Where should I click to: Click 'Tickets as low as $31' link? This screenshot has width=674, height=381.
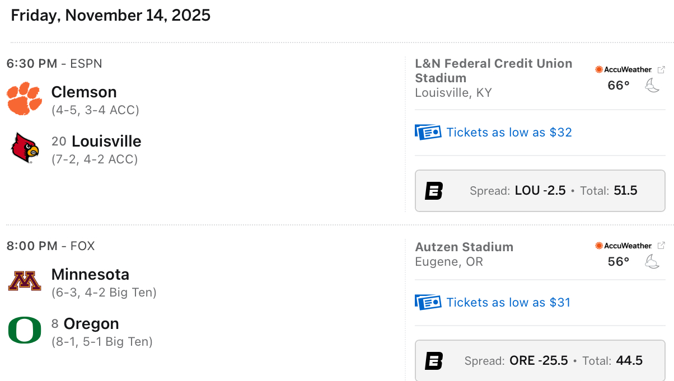[x=508, y=303]
